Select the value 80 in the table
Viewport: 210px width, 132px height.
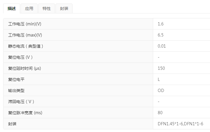pyautogui.click(x=160, y=113)
